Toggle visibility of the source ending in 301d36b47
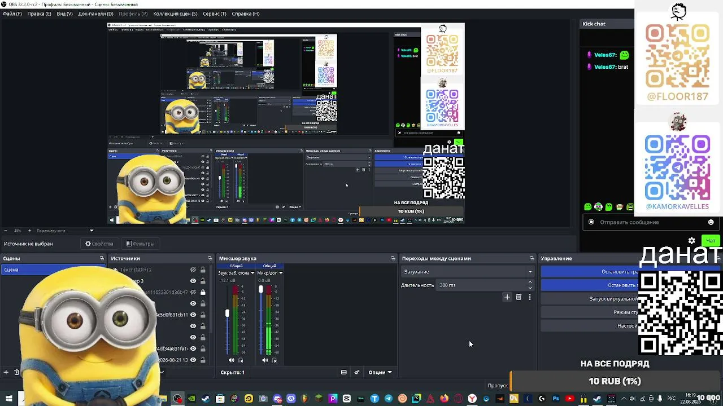Screen dimensions: 723x406 [x=193, y=292]
